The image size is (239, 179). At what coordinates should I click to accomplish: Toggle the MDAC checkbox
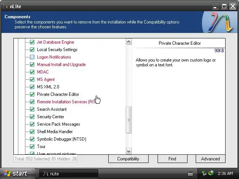point(32,72)
